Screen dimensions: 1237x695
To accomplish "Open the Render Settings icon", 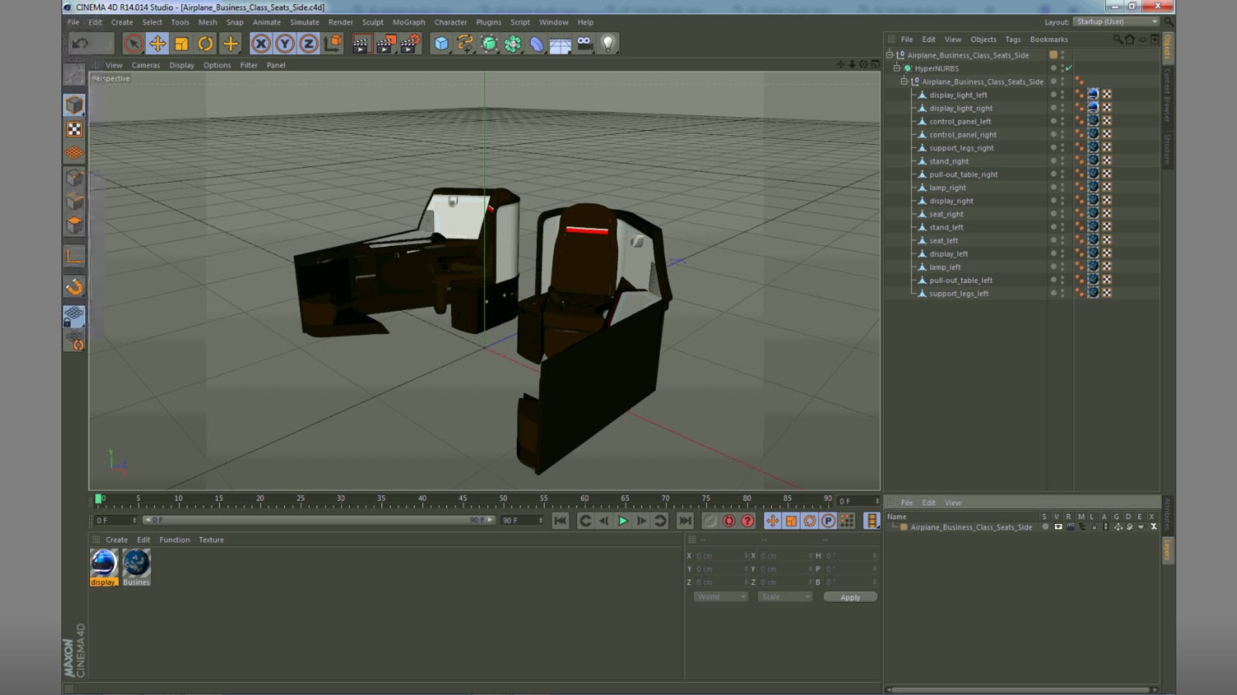I will click(410, 44).
